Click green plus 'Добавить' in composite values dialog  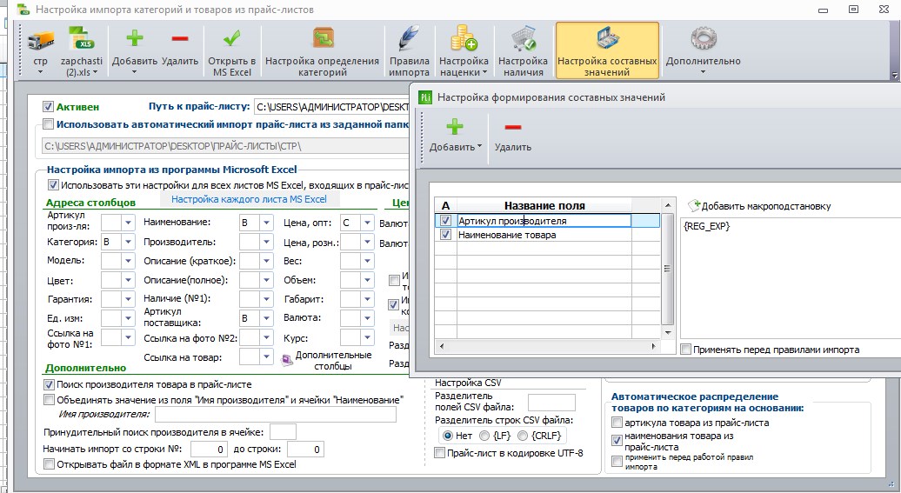[455, 126]
